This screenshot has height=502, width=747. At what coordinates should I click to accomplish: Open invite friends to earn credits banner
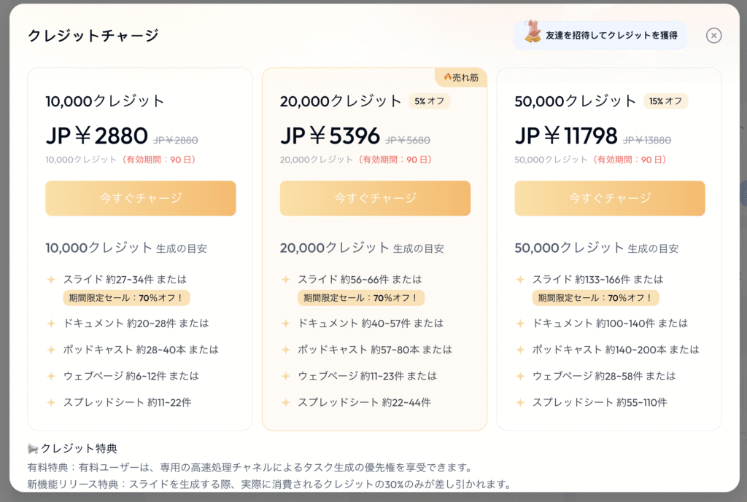click(x=600, y=35)
